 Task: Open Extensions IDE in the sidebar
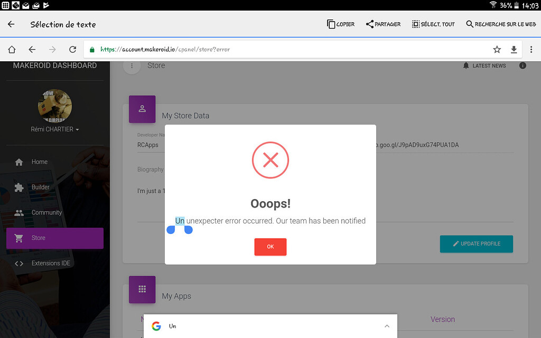pyautogui.click(x=55, y=263)
